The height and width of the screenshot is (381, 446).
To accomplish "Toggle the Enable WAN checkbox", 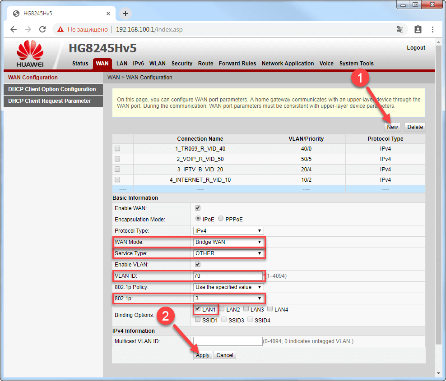I will click(x=197, y=208).
